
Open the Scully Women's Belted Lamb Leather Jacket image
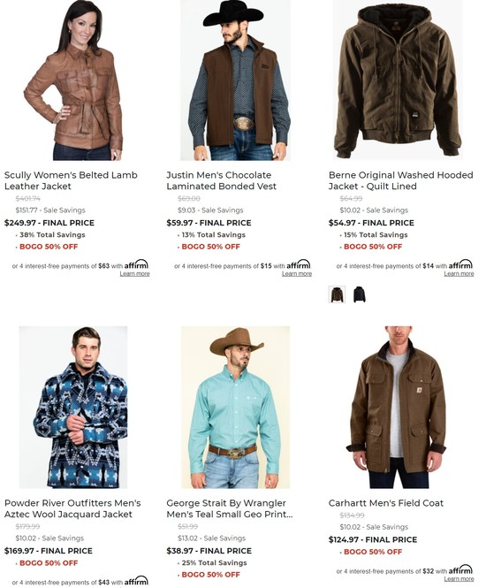(x=73, y=80)
